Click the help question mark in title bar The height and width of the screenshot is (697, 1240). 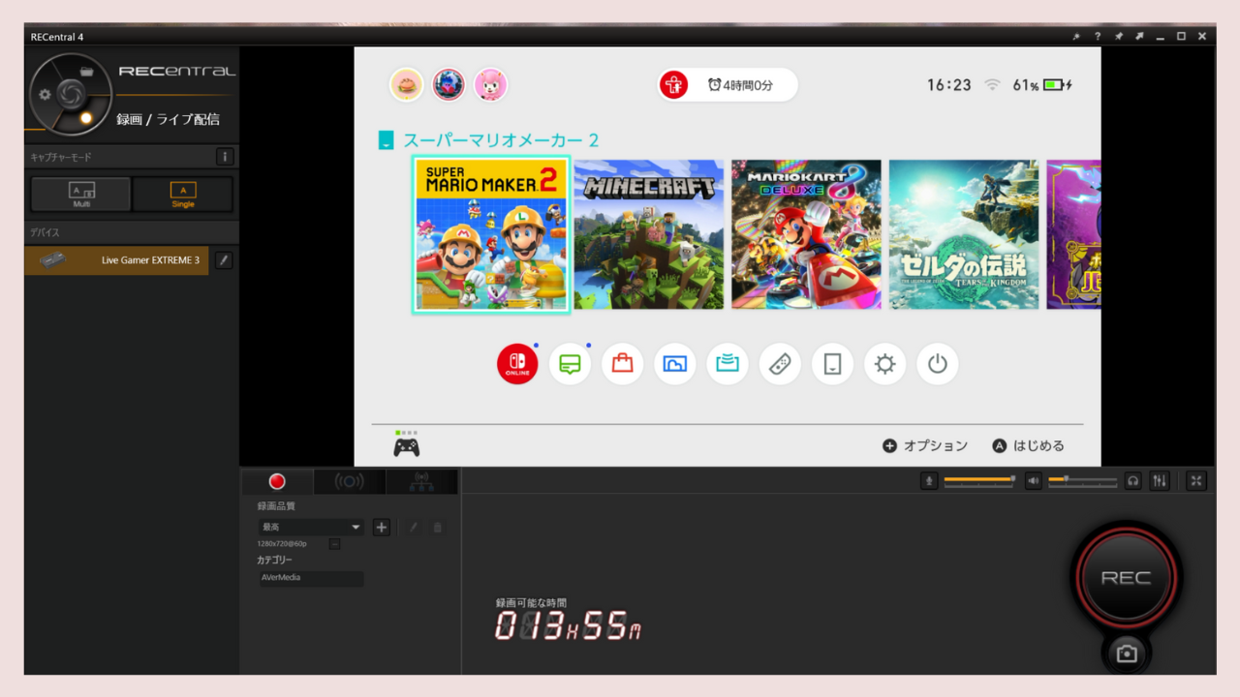[x=1098, y=36]
